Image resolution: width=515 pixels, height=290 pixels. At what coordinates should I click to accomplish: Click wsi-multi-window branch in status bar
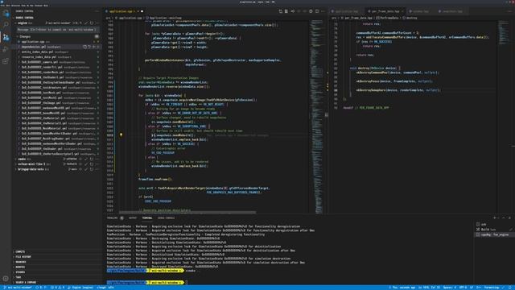tap(18, 288)
